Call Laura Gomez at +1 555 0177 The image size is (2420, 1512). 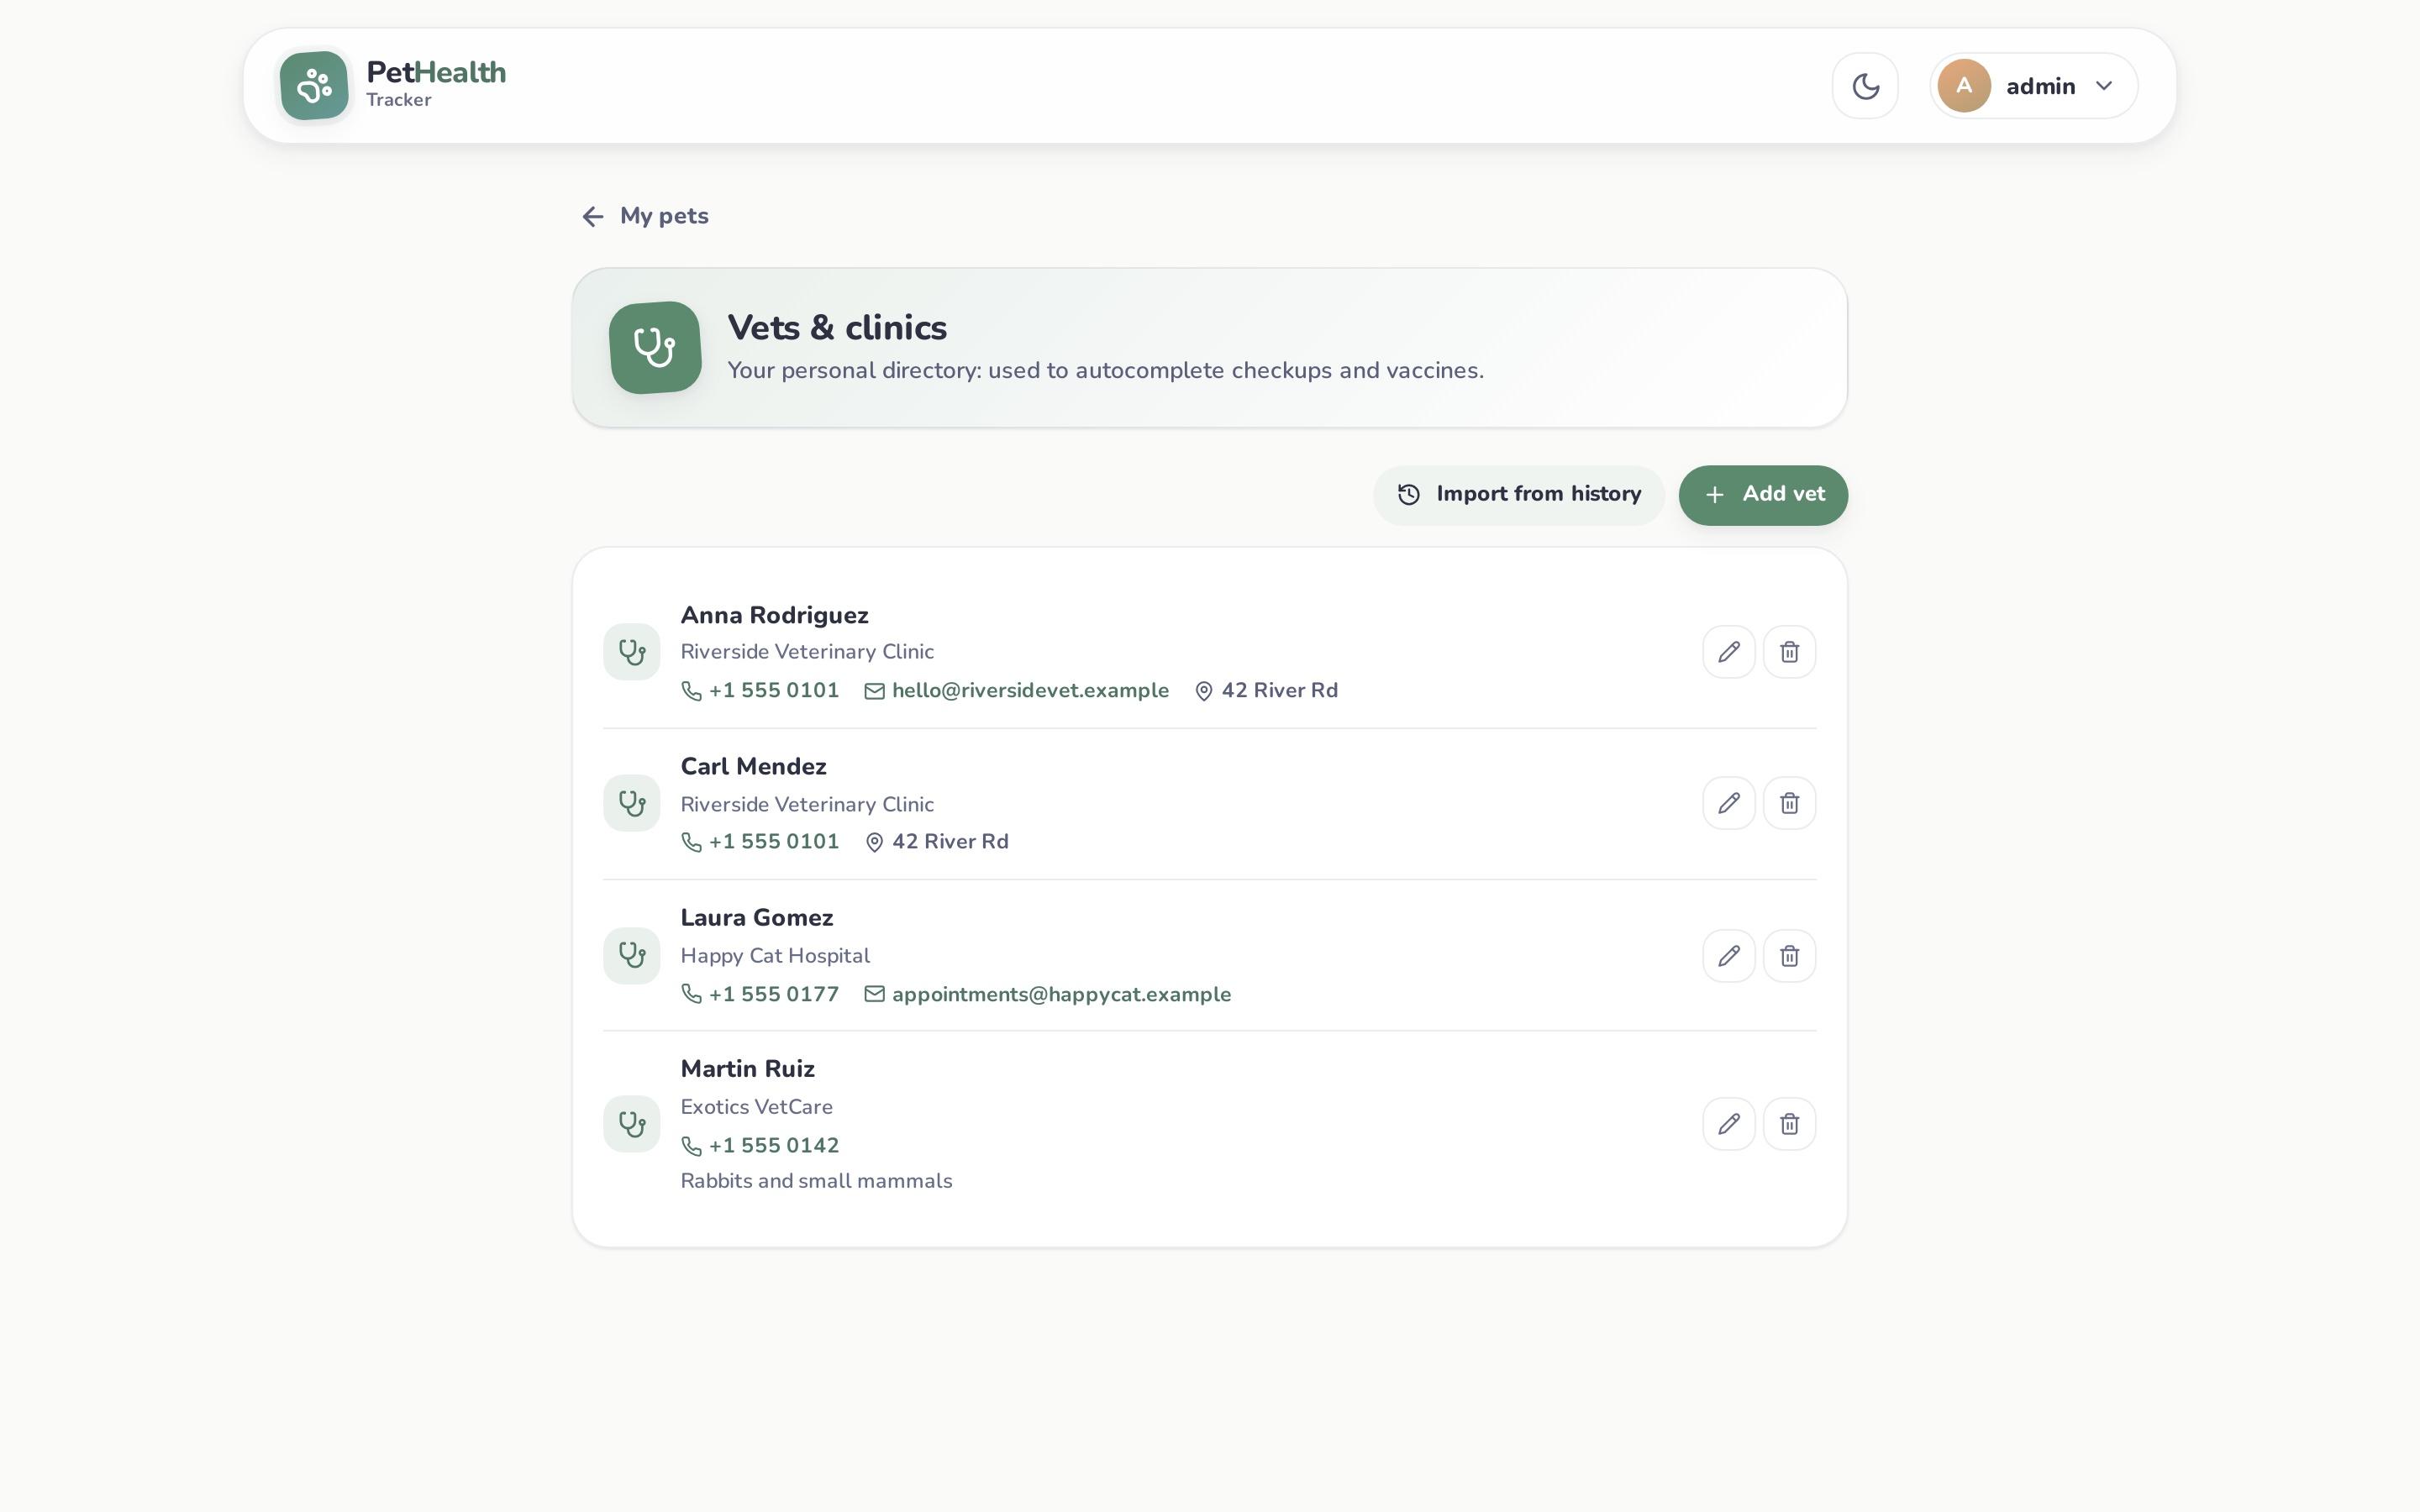click(760, 995)
